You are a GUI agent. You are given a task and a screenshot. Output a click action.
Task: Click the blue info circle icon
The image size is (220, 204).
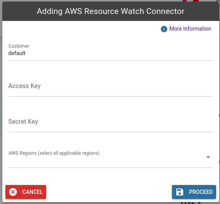point(164,29)
